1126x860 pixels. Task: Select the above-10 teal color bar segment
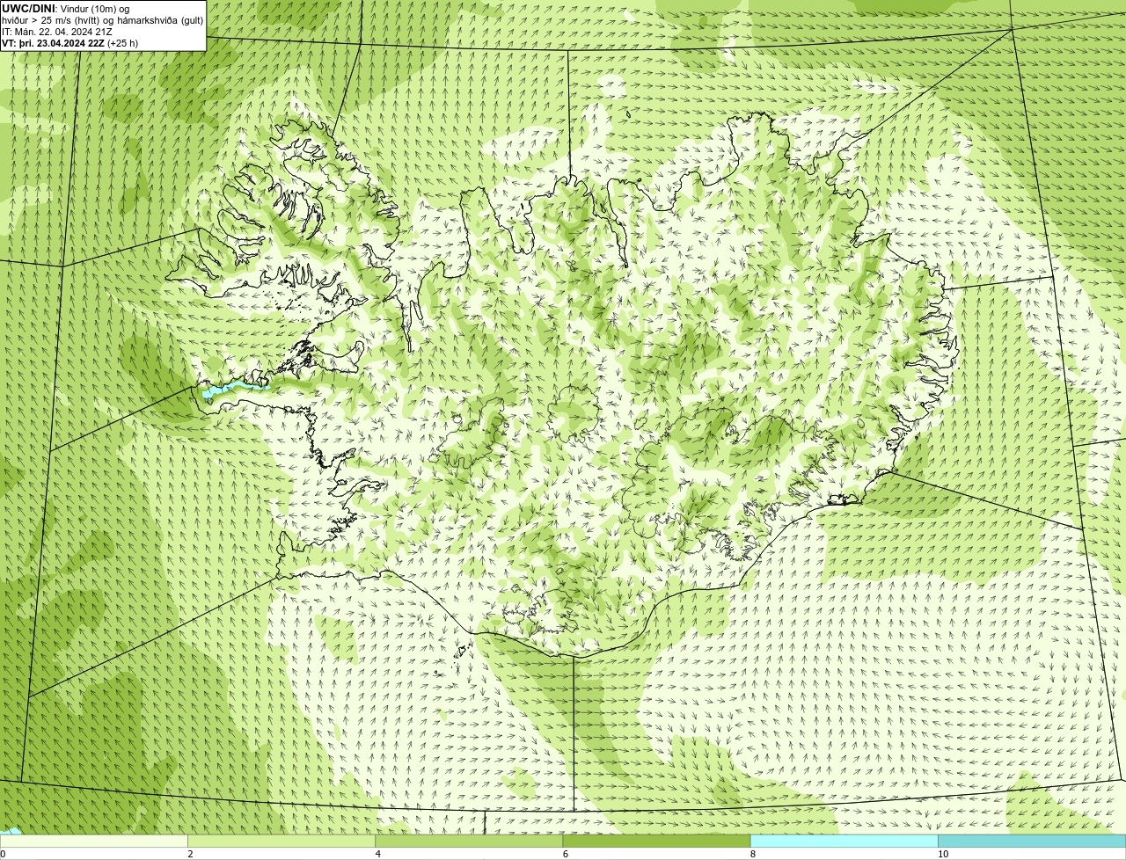[x=1032, y=842]
